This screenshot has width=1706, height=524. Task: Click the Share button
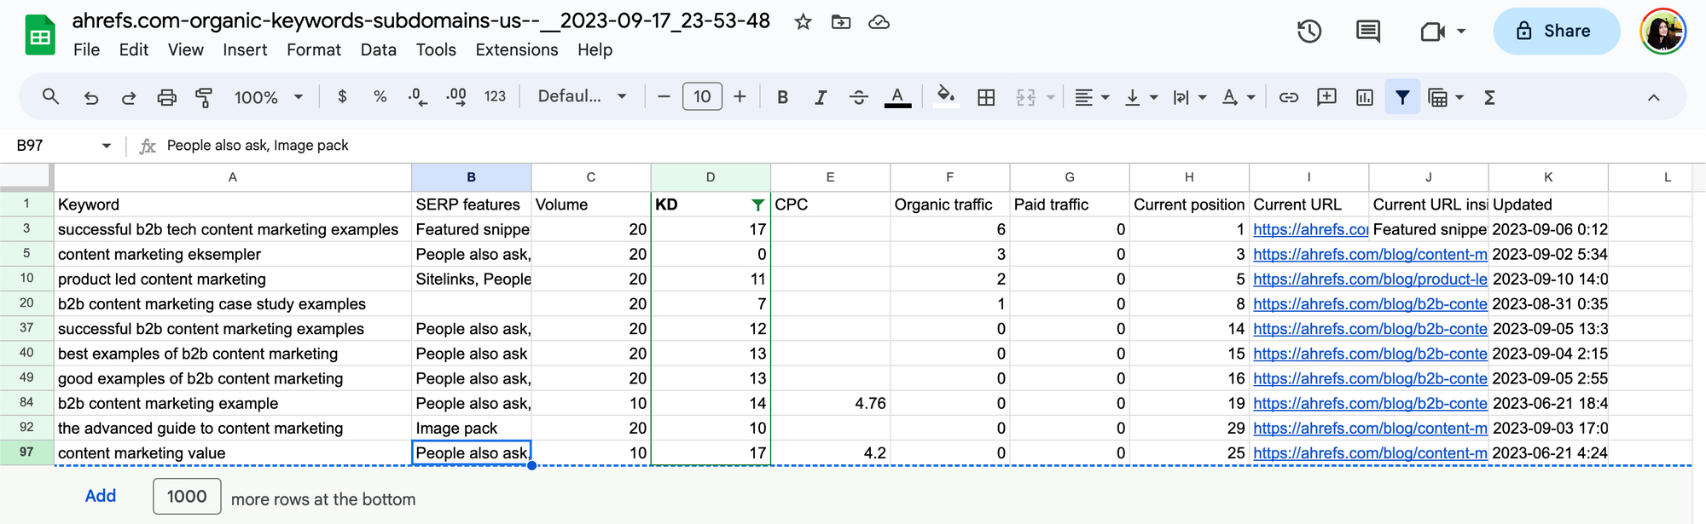click(1556, 31)
